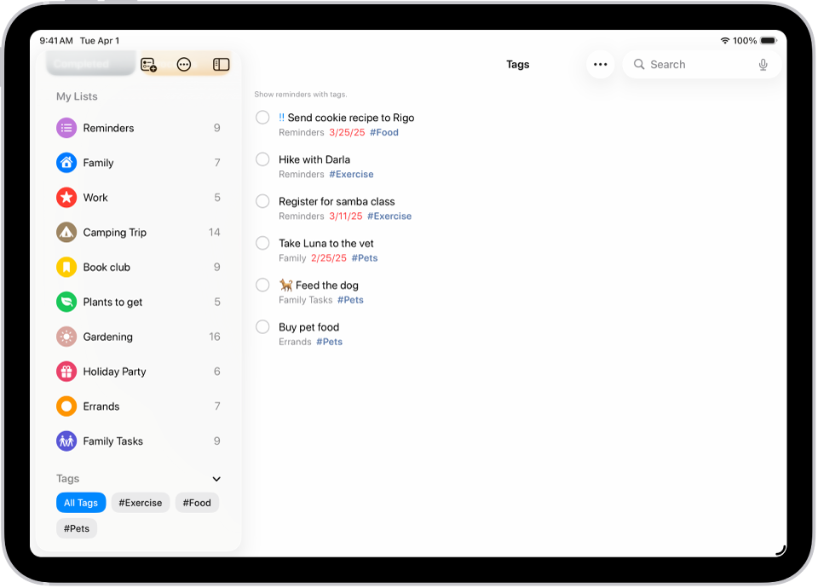Open the Reminders smart list icon
Screen dimensions: 818x588
[x=66, y=128]
